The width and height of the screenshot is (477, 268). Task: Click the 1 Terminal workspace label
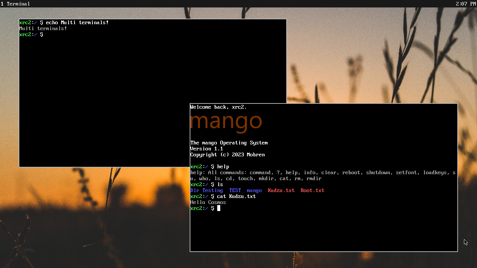click(15, 4)
